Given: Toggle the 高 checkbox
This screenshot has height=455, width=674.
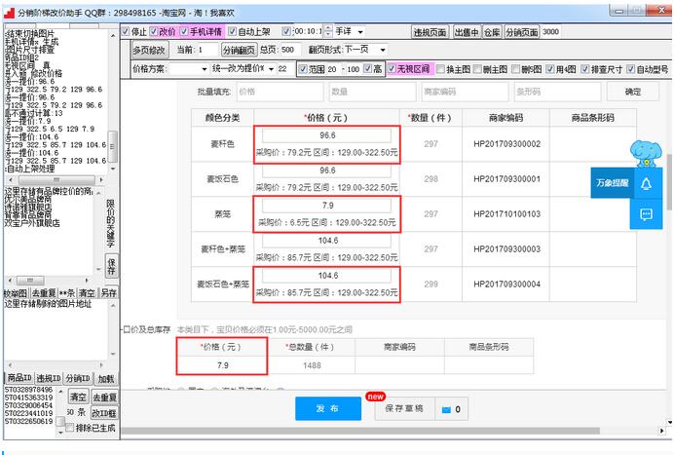Looking at the screenshot, I should tap(368, 69).
